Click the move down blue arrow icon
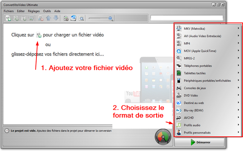243x151 pixels. [56, 18]
